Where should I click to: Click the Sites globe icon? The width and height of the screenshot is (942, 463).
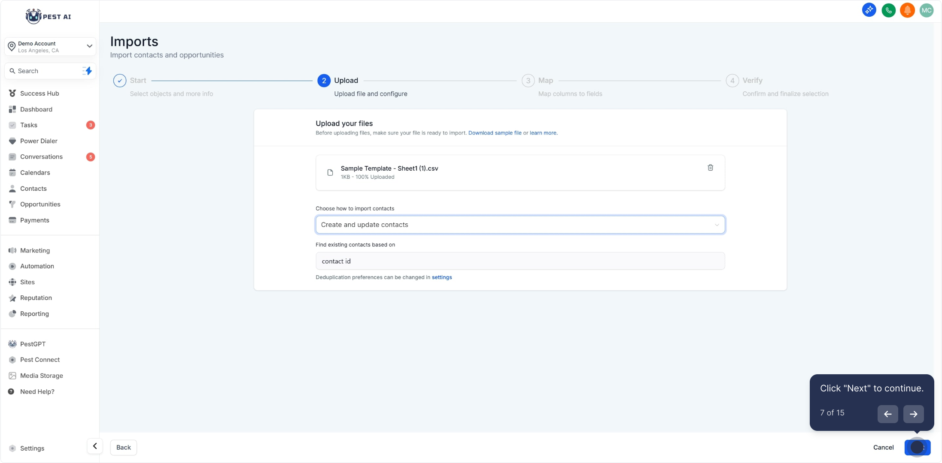12,282
